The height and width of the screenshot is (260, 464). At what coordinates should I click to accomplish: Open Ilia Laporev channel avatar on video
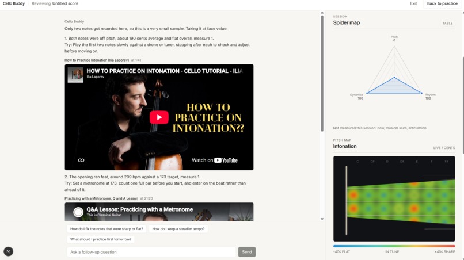click(x=75, y=75)
